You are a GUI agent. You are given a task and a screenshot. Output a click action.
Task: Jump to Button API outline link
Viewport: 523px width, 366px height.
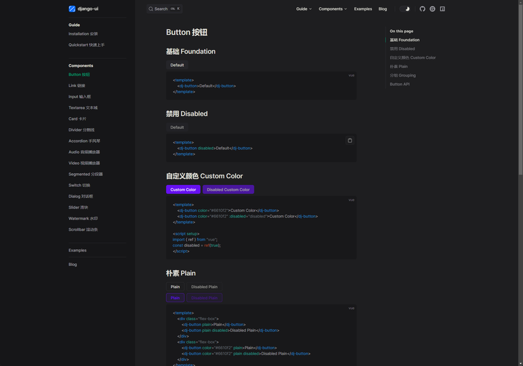399,84
